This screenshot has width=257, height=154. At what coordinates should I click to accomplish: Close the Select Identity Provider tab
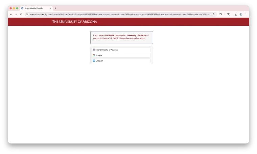point(50,8)
